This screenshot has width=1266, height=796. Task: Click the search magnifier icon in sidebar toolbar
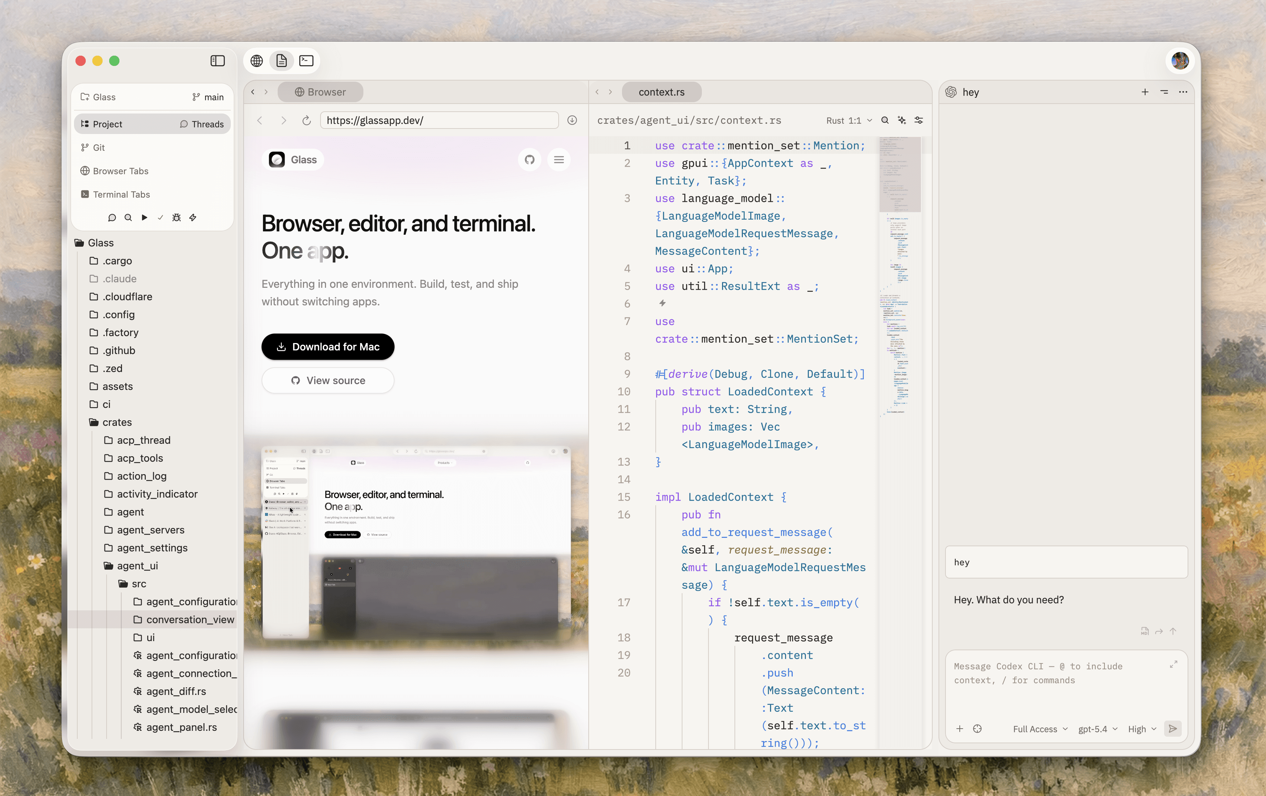click(x=128, y=217)
